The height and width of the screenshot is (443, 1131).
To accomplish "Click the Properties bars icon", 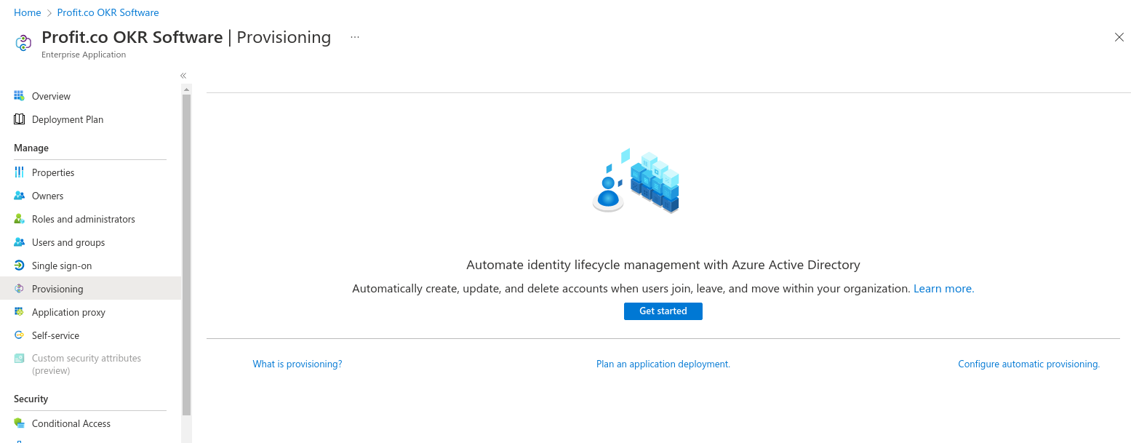I will (x=19, y=172).
